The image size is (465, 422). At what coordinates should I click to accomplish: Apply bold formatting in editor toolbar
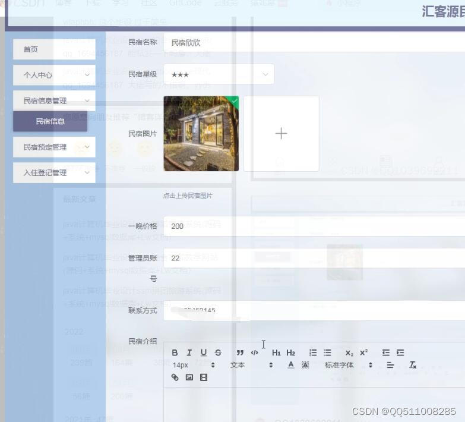pyautogui.click(x=175, y=352)
